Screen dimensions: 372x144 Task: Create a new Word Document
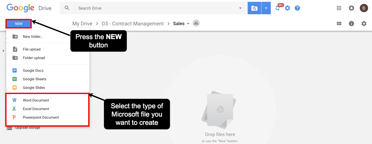pos(48,100)
